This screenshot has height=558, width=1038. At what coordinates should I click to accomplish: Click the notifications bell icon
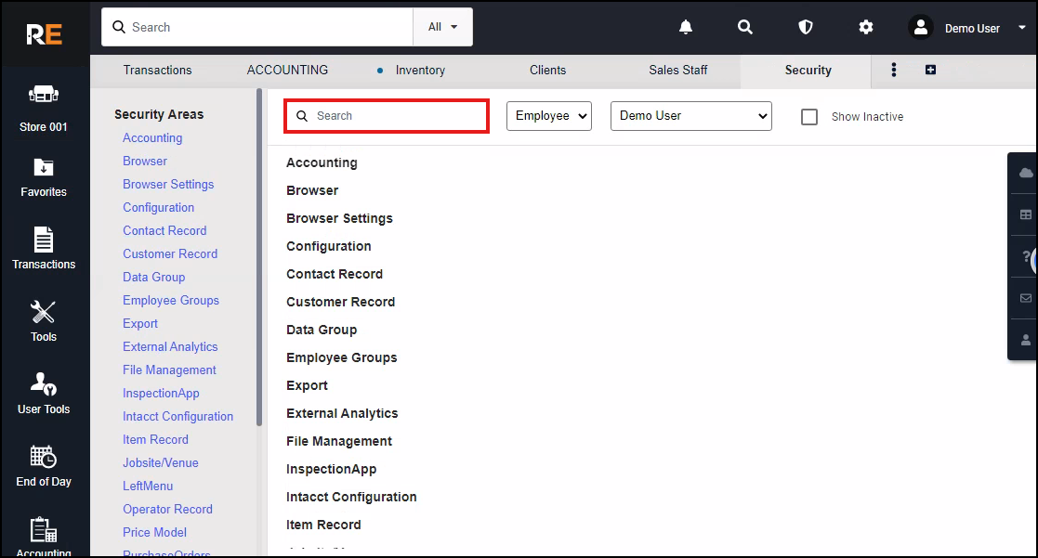coord(686,28)
